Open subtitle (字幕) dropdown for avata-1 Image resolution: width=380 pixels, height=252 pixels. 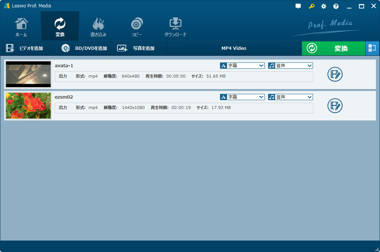(x=242, y=65)
